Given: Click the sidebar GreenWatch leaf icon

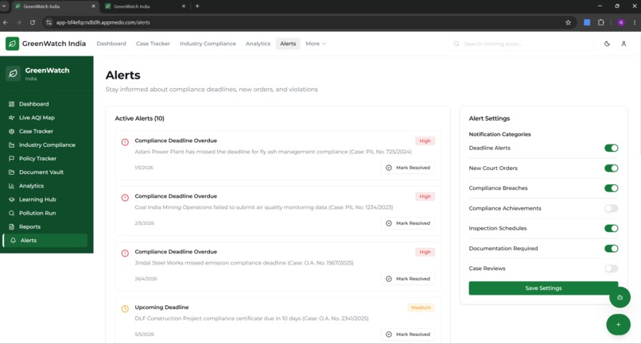Looking at the screenshot, I should pos(13,74).
